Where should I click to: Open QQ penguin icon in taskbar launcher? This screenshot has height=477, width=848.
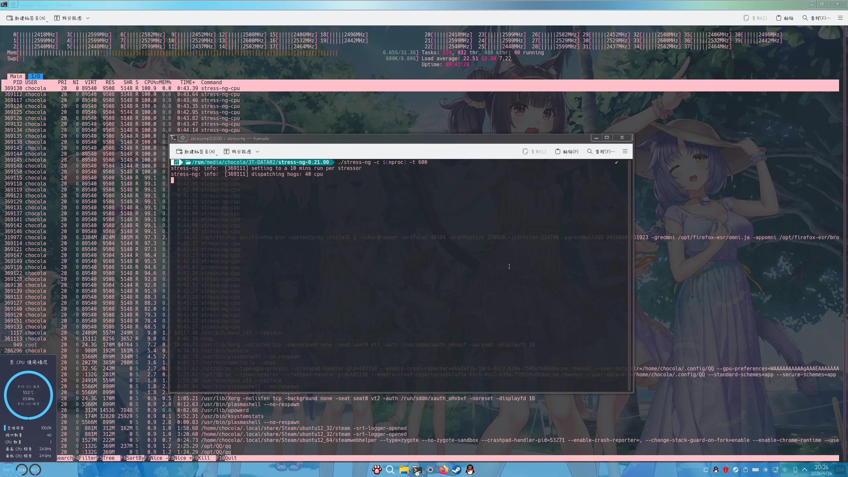(470, 470)
